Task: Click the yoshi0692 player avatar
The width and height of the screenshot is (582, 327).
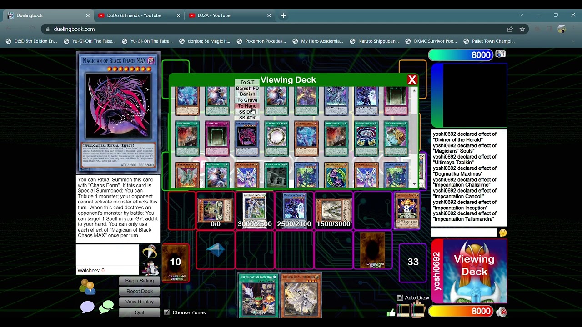Action: coord(475,271)
